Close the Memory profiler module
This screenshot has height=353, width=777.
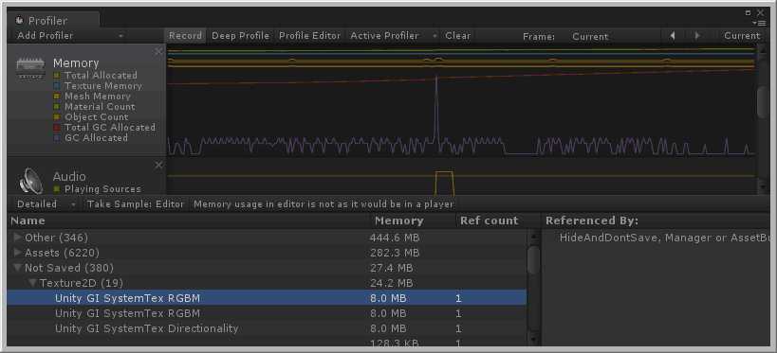pyautogui.click(x=158, y=51)
